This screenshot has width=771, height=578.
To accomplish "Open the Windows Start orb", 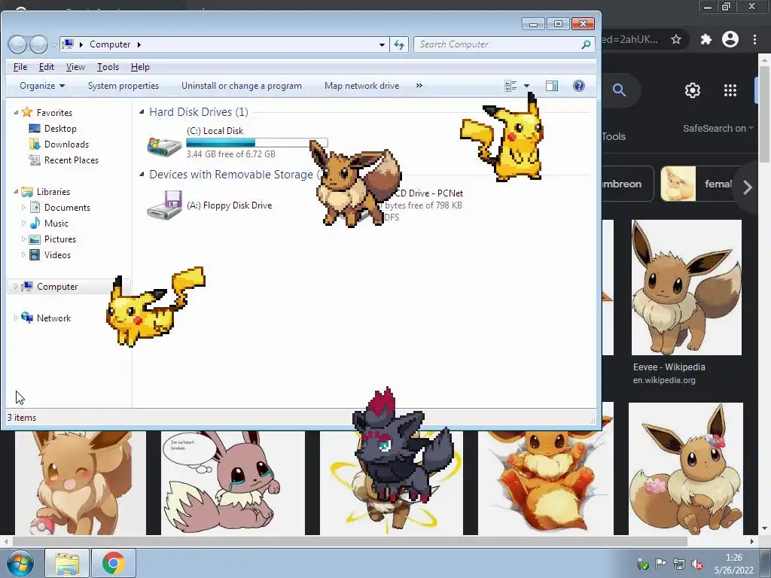I will click(20, 563).
